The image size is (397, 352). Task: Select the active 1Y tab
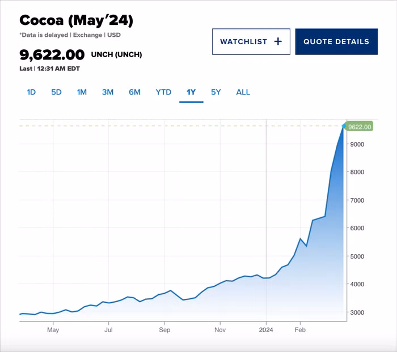[191, 92]
